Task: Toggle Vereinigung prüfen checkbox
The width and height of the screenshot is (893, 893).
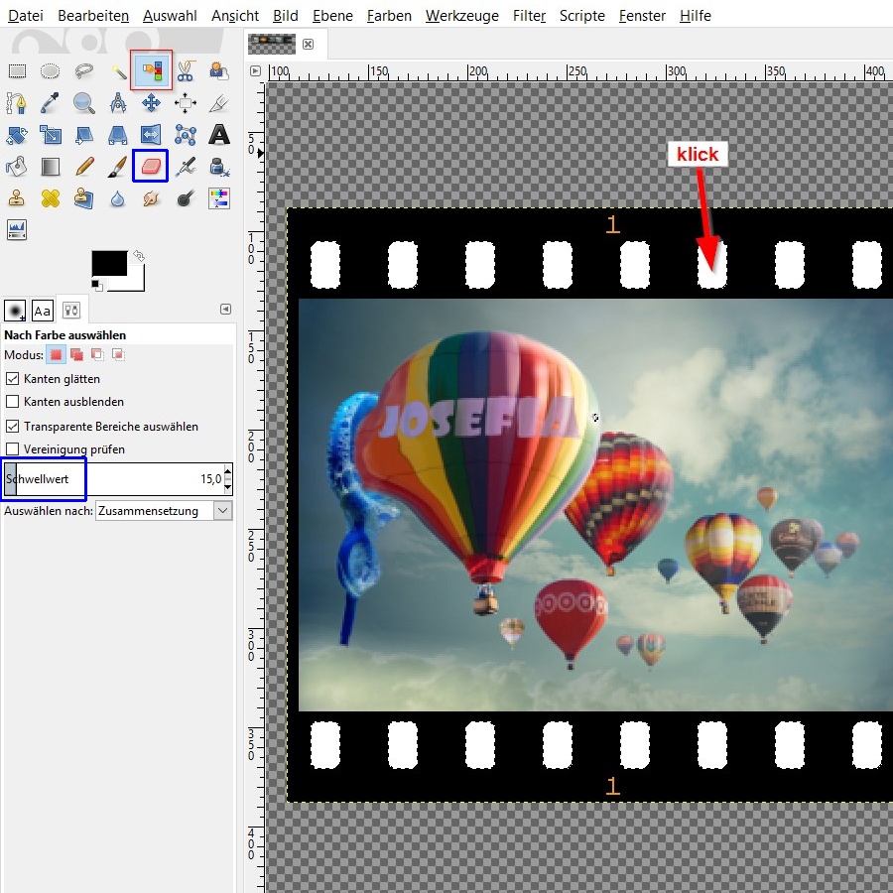Action: 13,449
